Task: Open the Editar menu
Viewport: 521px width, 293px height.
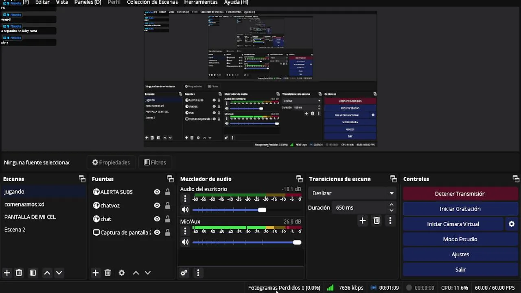Action: click(42, 2)
